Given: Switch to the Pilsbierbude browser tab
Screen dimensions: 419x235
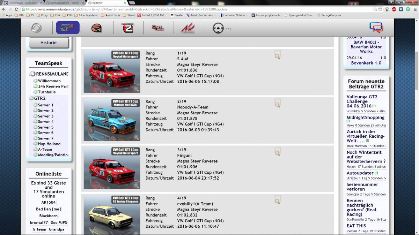Looking at the screenshot, I should (22, 3).
